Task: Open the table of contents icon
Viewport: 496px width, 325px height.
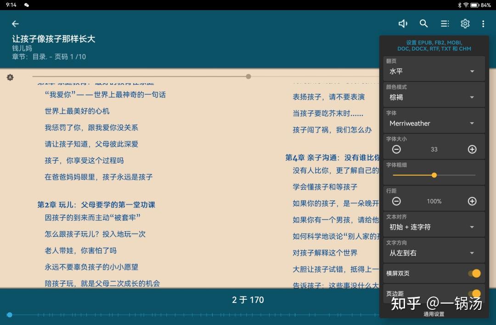Action: pos(445,23)
